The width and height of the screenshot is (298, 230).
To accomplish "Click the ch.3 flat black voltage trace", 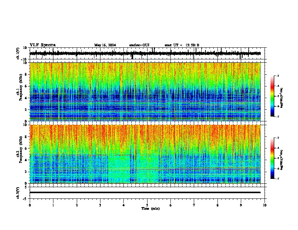I will 145,192.
